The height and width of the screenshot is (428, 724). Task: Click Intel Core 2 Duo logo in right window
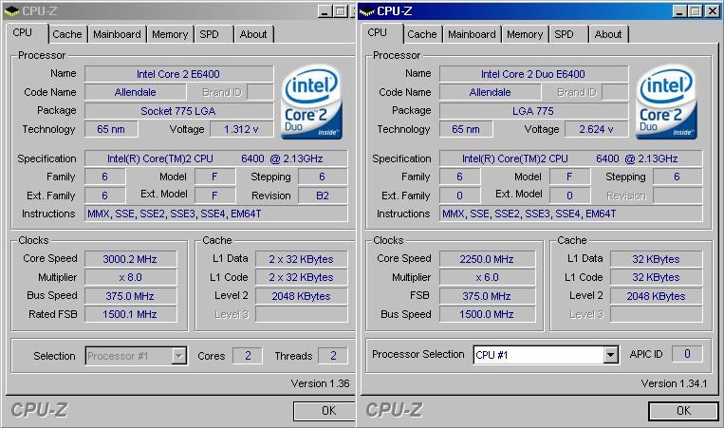[666, 102]
